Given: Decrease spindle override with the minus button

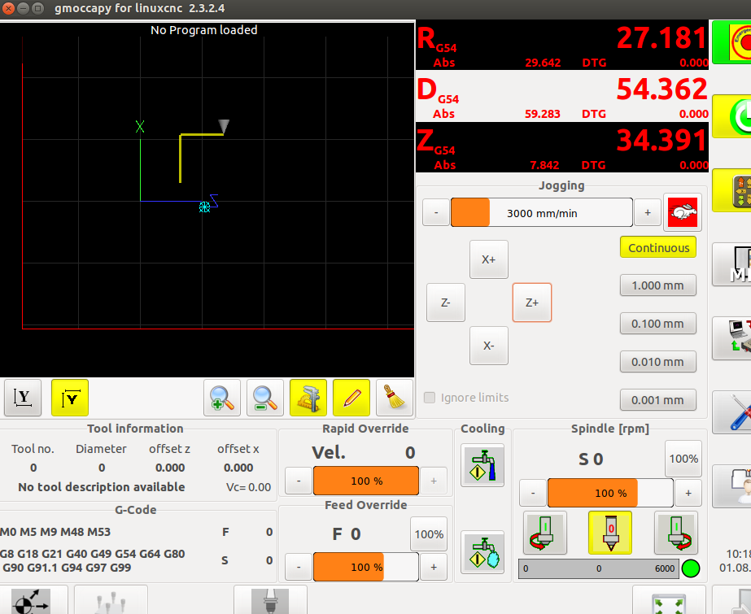Looking at the screenshot, I should (532, 493).
